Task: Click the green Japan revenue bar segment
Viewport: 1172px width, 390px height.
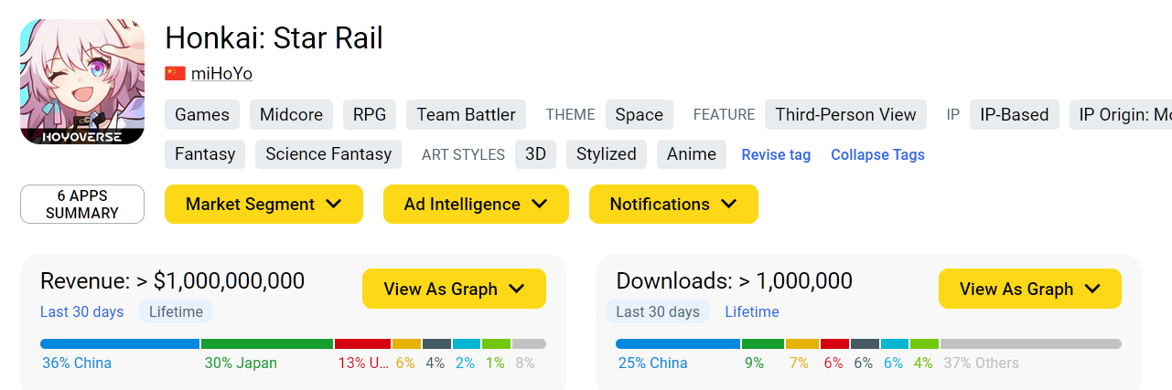Action: (267, 344)
